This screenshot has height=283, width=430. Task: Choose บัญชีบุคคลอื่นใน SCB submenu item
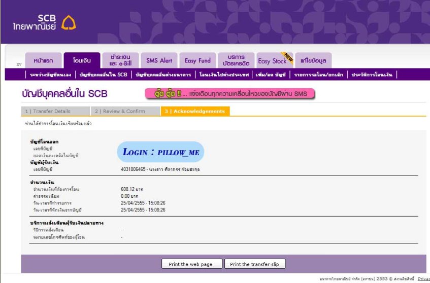(104, 75)
